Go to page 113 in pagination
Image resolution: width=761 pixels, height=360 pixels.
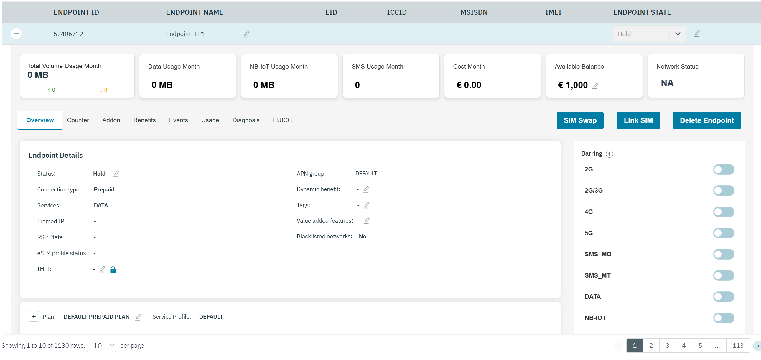coord(738,346)
